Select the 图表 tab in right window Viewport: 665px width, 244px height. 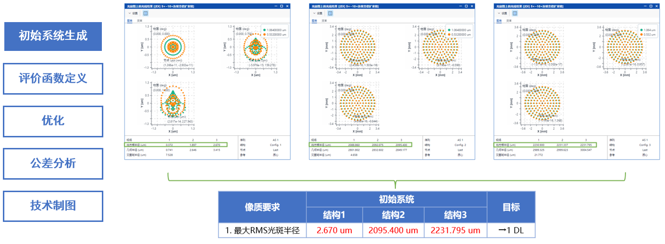point(498,21)
